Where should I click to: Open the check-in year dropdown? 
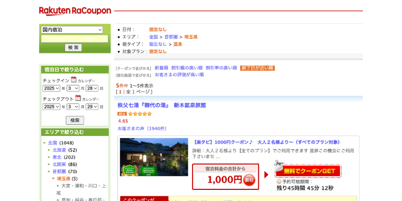click(x=51, y=88)
